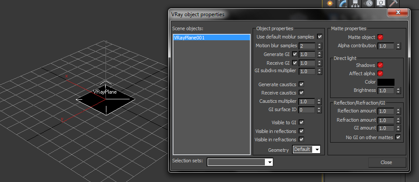Toggle the Affect alpha checkbox

tap(380, 73)
